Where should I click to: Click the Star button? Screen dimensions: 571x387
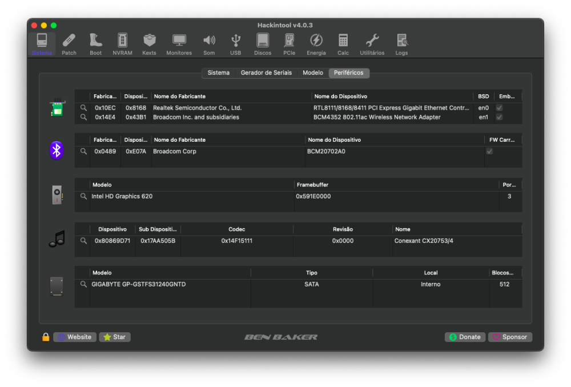pos(115,337)
